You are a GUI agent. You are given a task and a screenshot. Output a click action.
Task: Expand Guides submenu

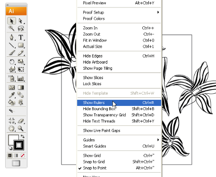[x=119, y=140]
